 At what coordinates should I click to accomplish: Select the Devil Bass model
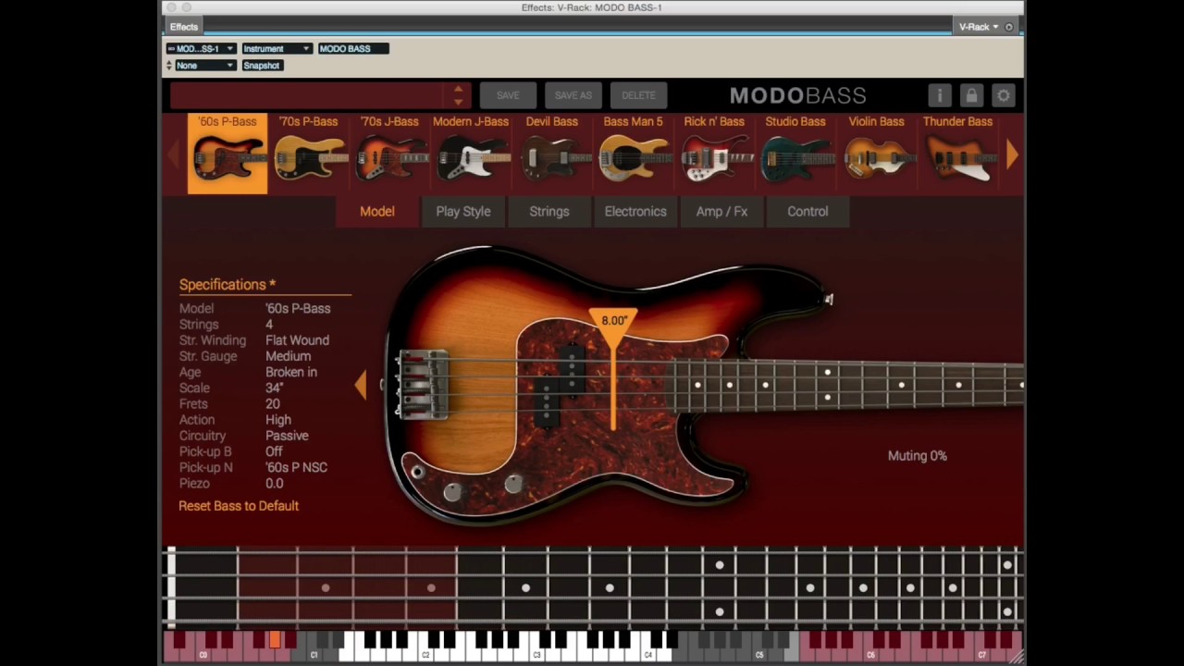[x=552, y=154]
